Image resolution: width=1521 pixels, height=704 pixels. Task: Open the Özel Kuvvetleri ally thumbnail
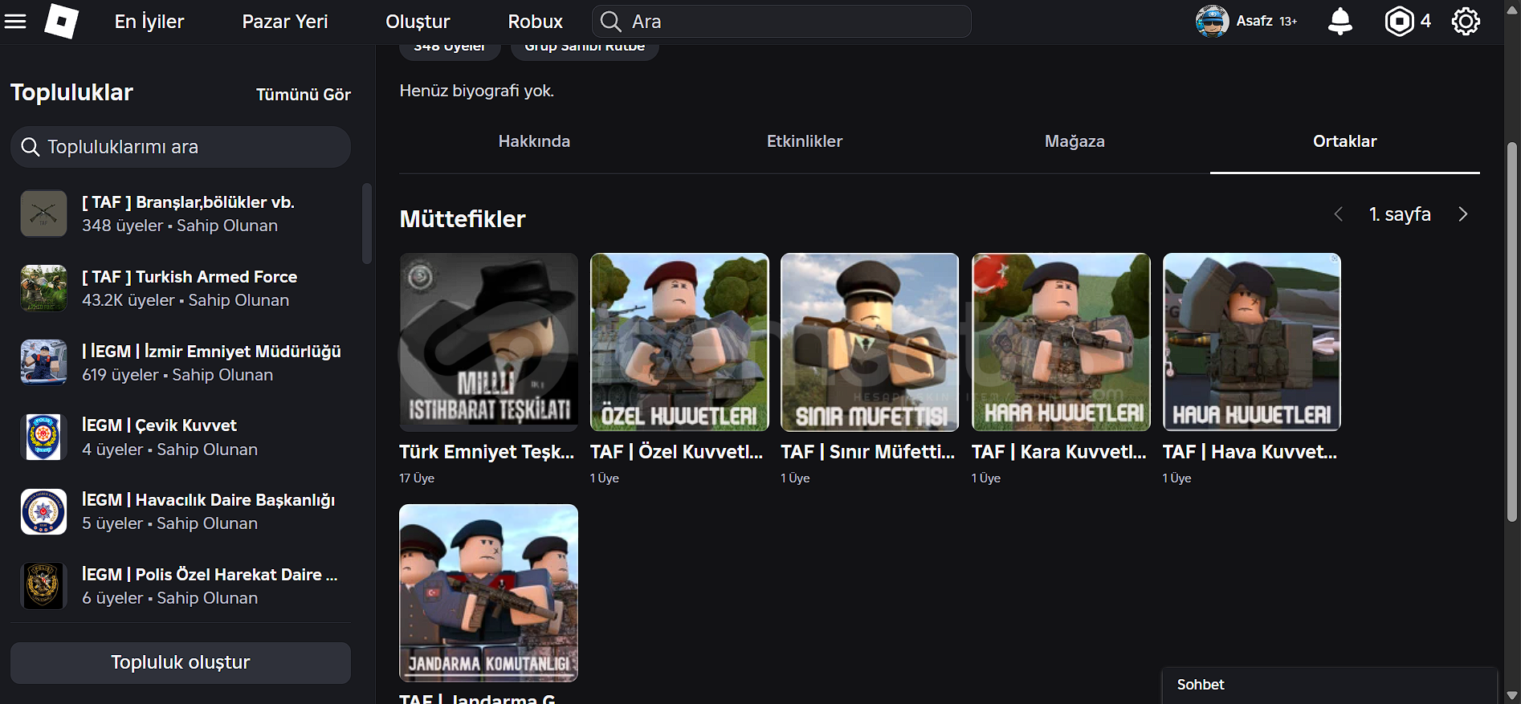pyautogui.click(x=679, y=342)
